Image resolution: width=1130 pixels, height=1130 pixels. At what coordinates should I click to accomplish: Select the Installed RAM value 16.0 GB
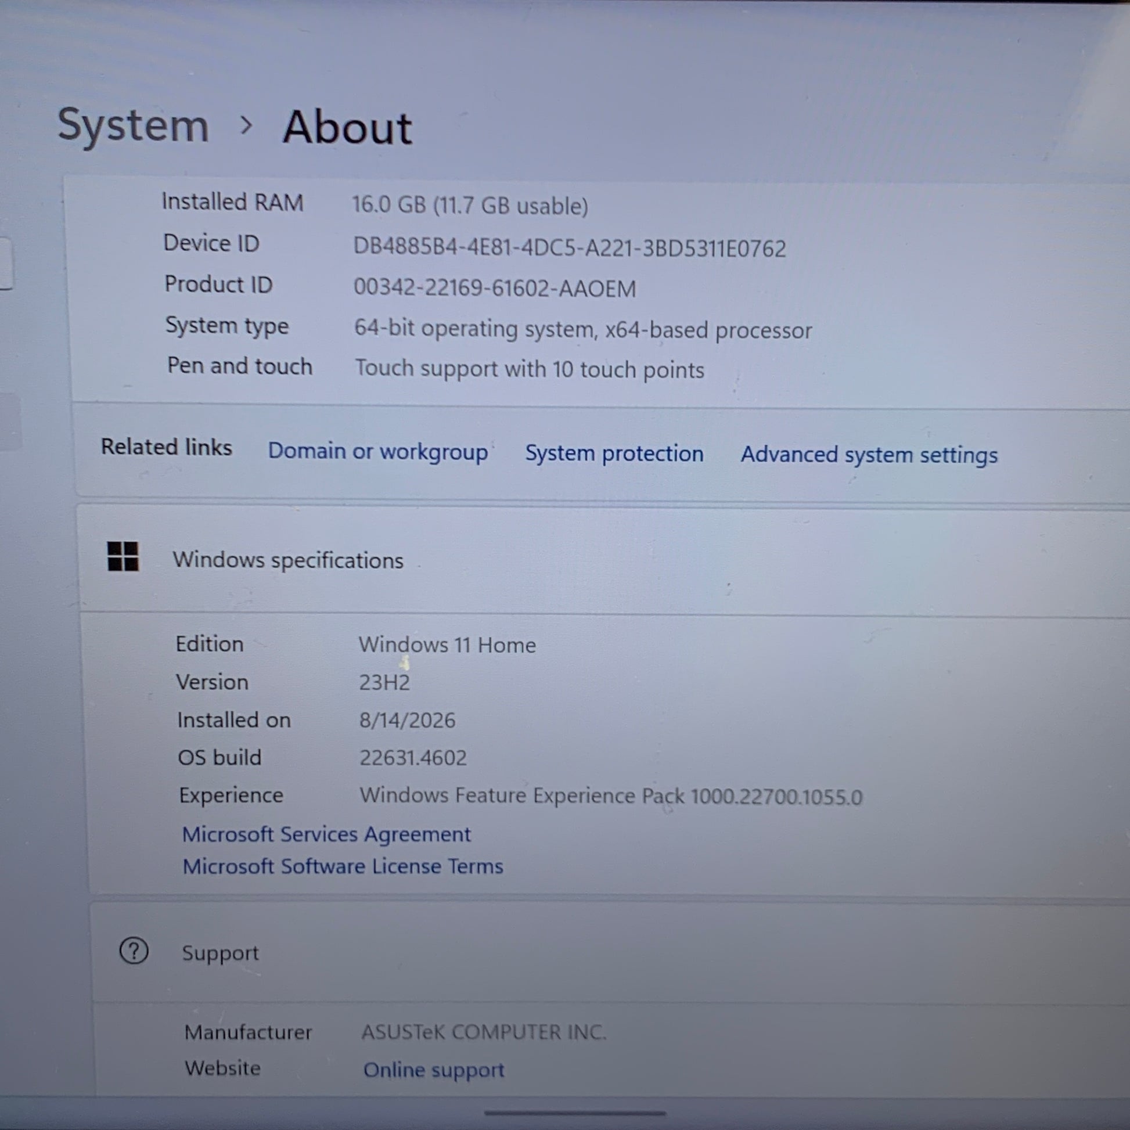470,205
